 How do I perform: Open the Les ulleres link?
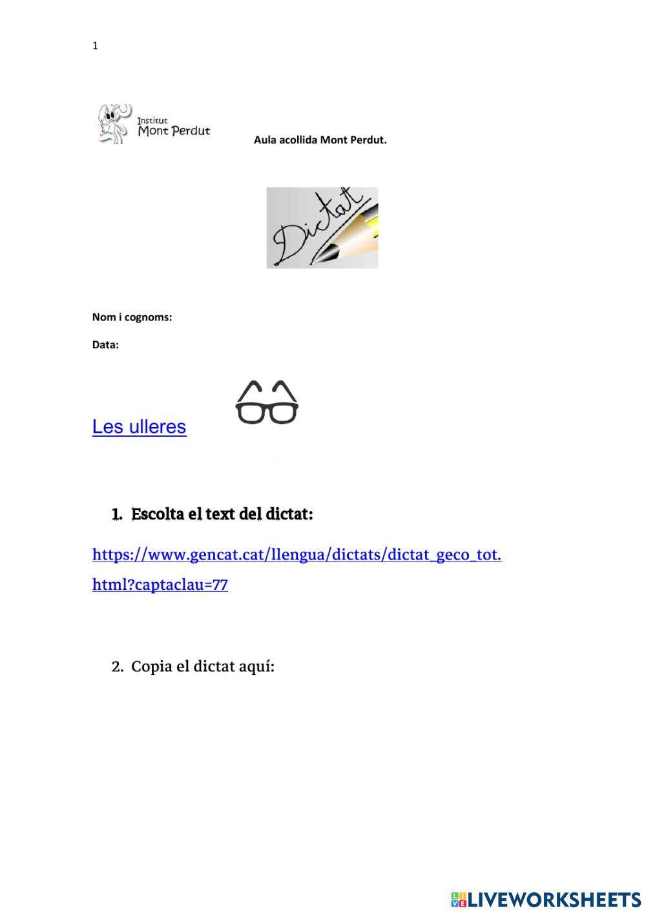(x=139, y=426)
